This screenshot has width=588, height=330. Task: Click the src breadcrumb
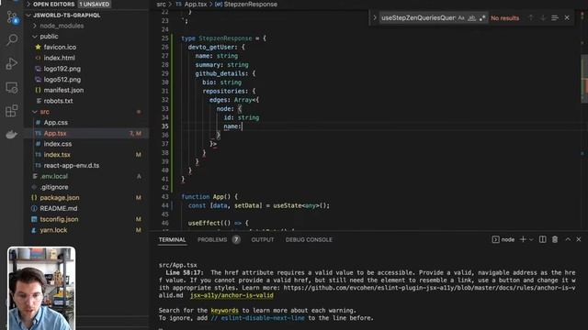161,4
